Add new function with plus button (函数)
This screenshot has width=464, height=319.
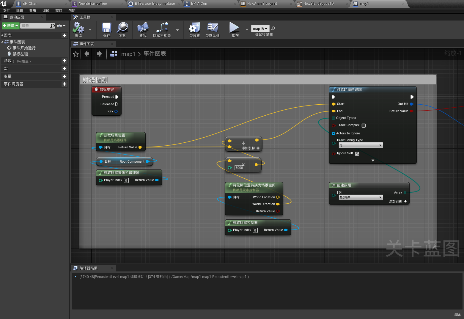[x=64, y=61]
